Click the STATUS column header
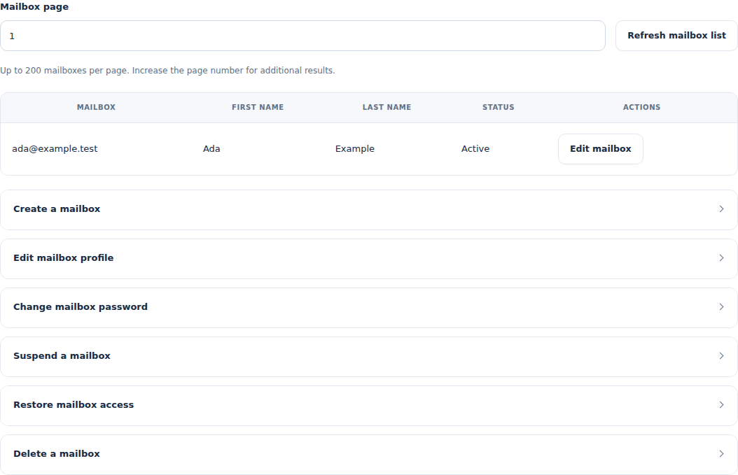The width and height of the screenshot is (738, 475). tap(498, 107)
